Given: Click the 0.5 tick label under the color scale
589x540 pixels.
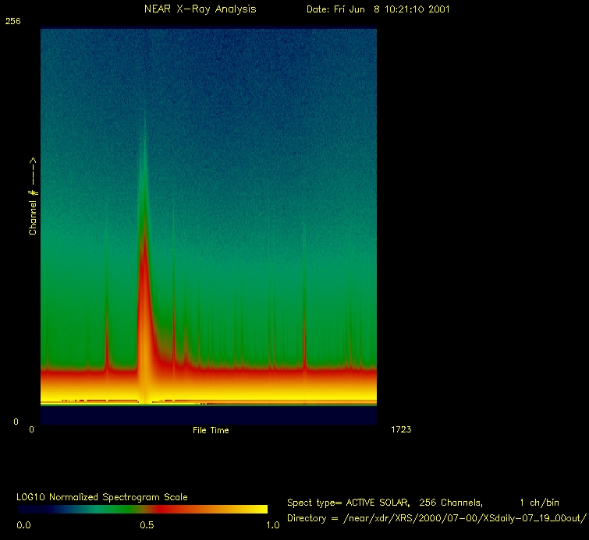Looking at the screenshot, I should [x=147, y=525].
